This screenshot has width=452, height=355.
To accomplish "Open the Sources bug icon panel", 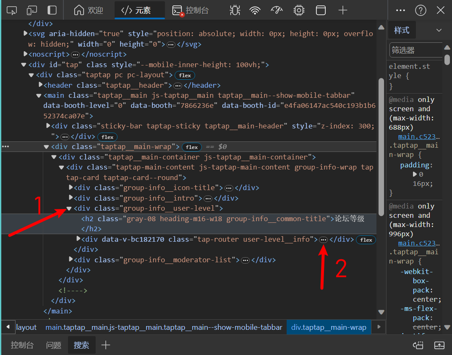I will pyautogui.click(x=235, y=10).
